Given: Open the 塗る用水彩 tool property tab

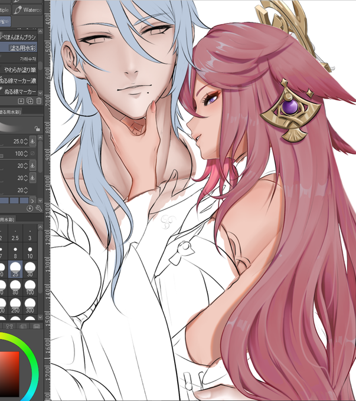Looking at the screenshot, I should (x=10, y=112).
